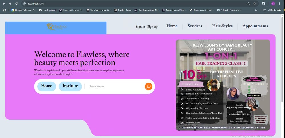
Task: Open Documentation for... bookmark
Action: pyautogui.click(x=201, y=10)
